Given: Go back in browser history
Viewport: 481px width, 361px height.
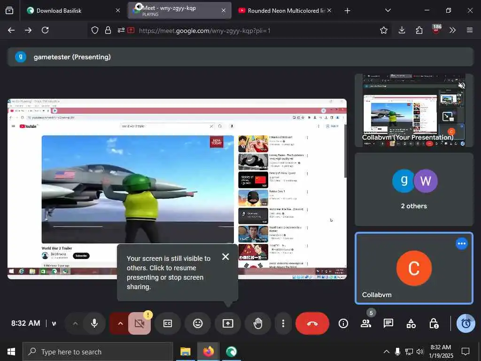Looking at the screenshot, I should 11,30.
